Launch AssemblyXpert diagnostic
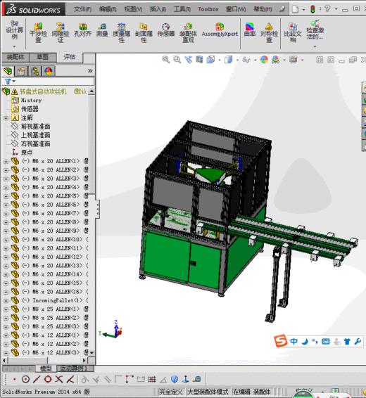Viewport: 366px width, 398px height. (220, 30)
